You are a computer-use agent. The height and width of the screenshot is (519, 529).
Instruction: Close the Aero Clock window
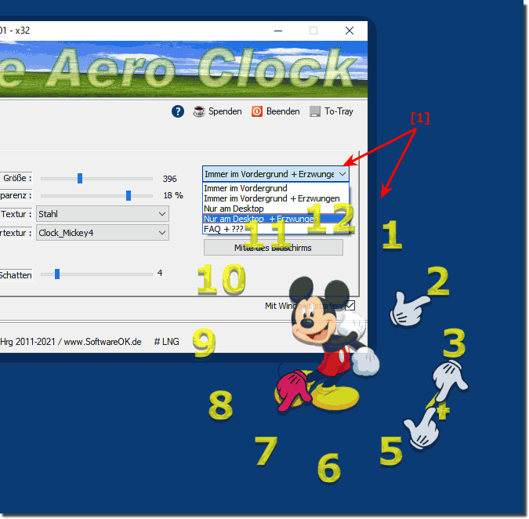[x=350, y=31]
